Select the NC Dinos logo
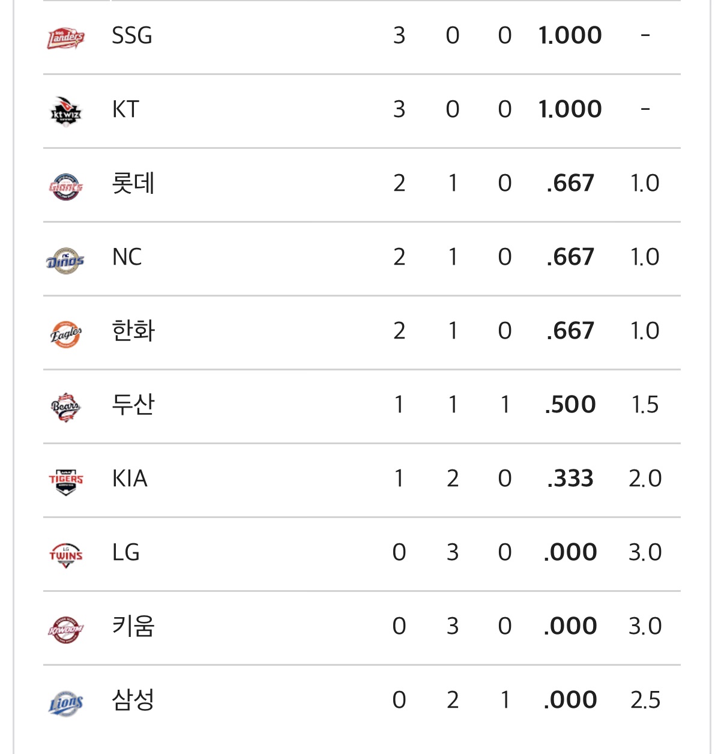 (66, 260)
